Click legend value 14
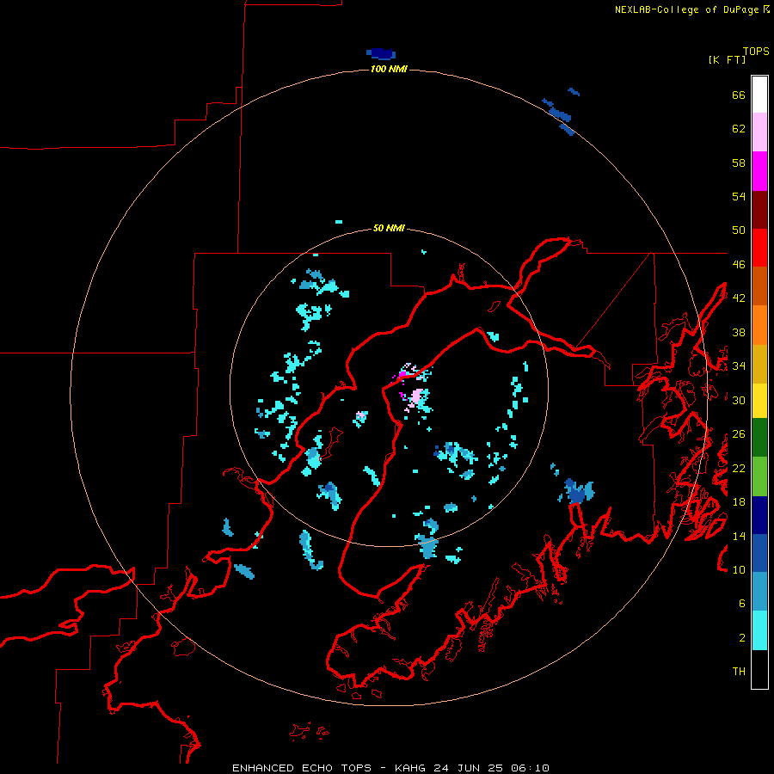Viewport: 774px width, 774px height. tap(739, 536)
